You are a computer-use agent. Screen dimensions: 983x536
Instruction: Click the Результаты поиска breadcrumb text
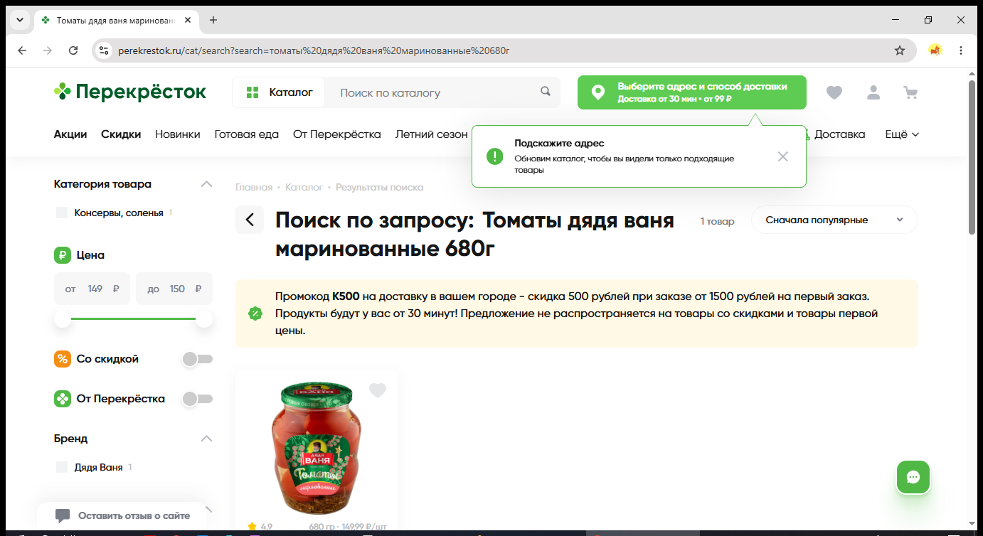point(380,188)
